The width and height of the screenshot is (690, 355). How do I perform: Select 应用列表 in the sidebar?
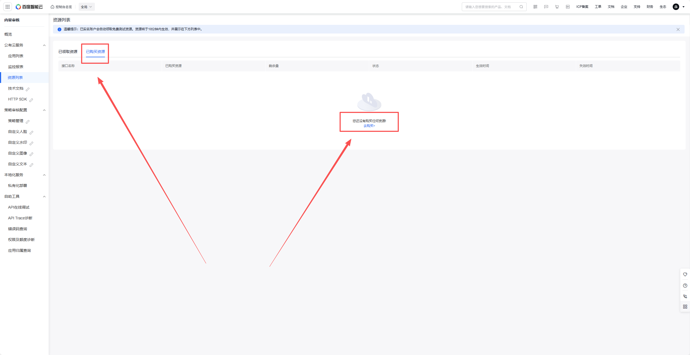(x=16, y=56)
